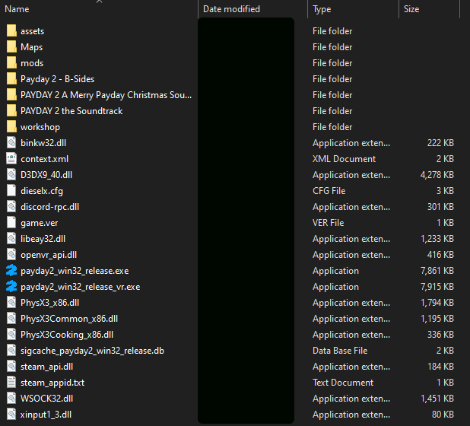Click the Payday 2 - B-Sides folder icon

(11, 79)
